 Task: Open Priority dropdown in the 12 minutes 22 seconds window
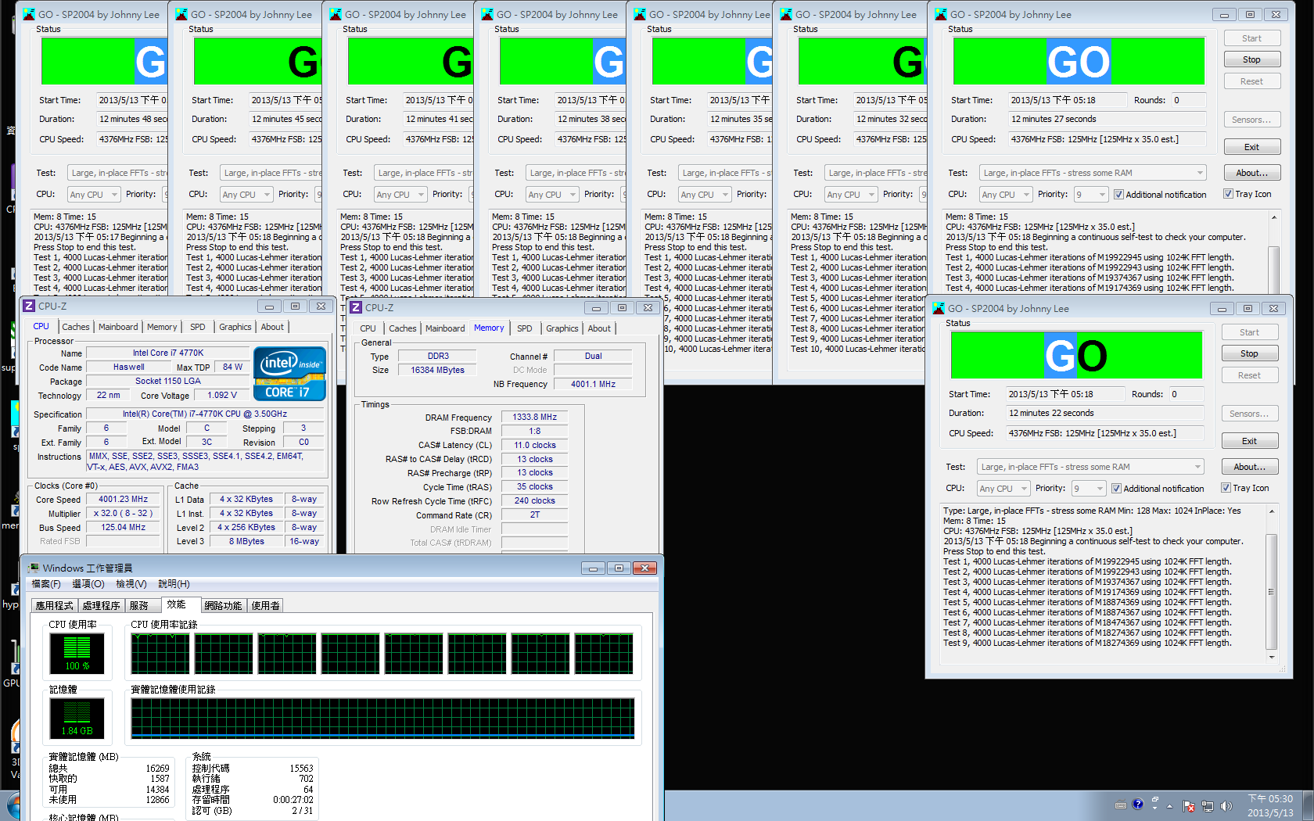point(1089,489)
